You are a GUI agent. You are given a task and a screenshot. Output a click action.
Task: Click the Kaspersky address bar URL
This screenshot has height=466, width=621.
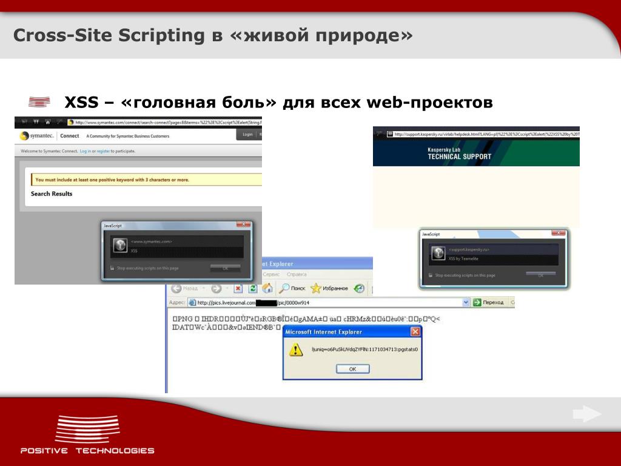487,134
